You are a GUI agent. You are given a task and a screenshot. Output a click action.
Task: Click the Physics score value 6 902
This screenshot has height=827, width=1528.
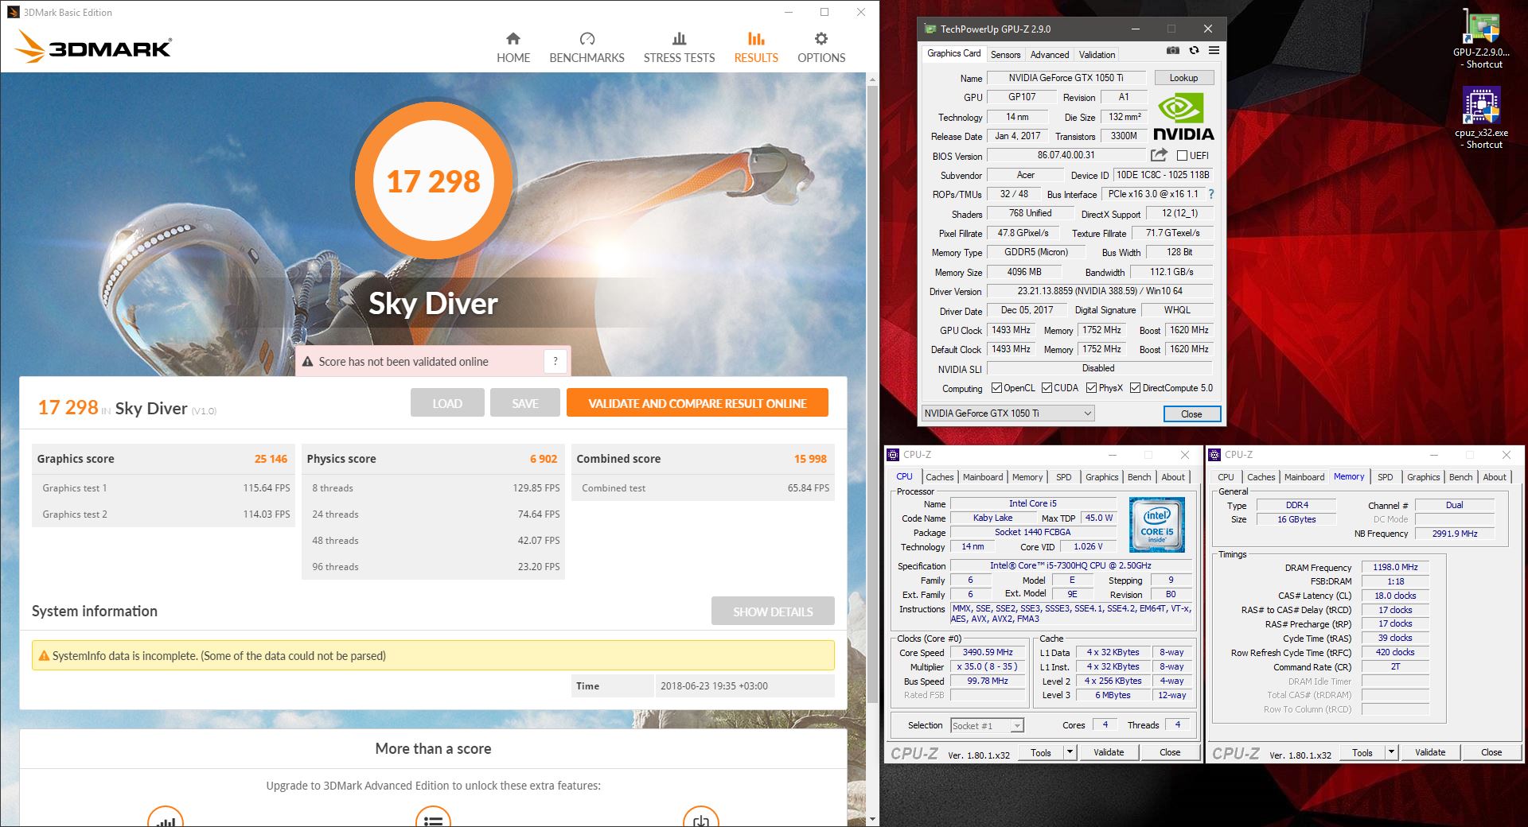point(544,459)
